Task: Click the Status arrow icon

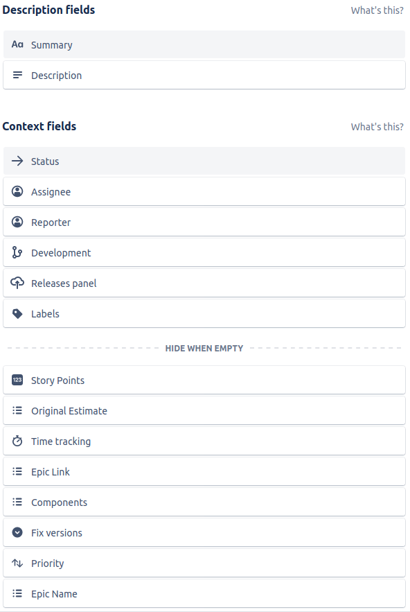Action: pyautogui.click(x=17, y=161)
